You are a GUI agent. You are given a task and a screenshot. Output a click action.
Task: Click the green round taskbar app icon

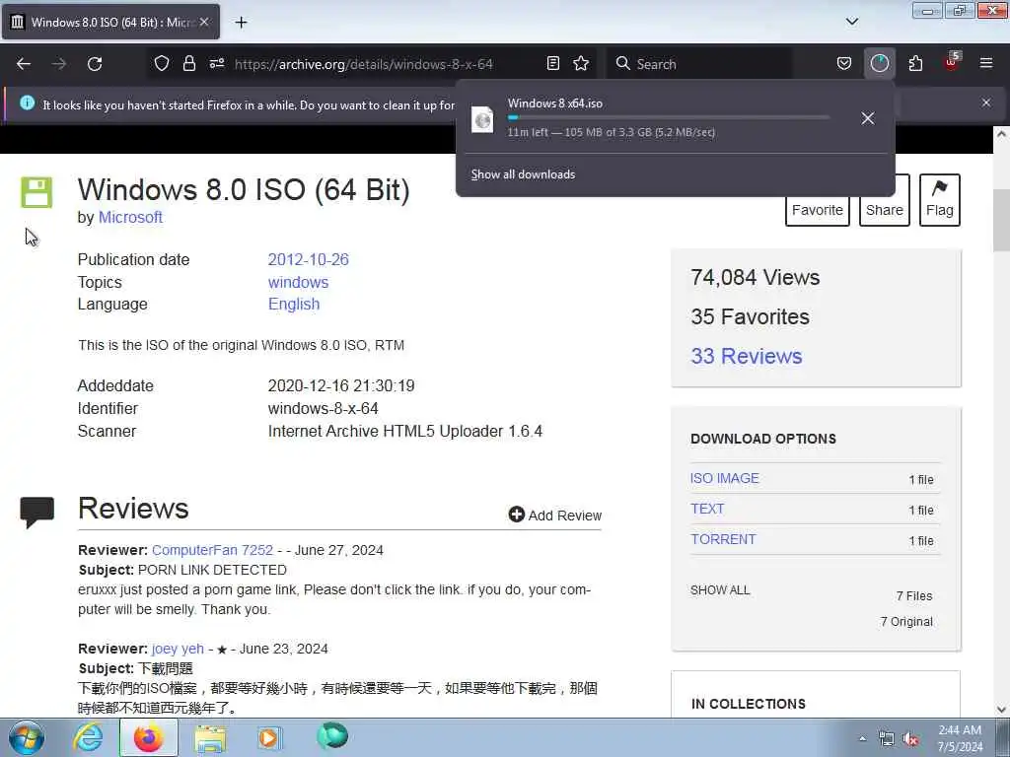pyautogui.click(x=332, y=736)
